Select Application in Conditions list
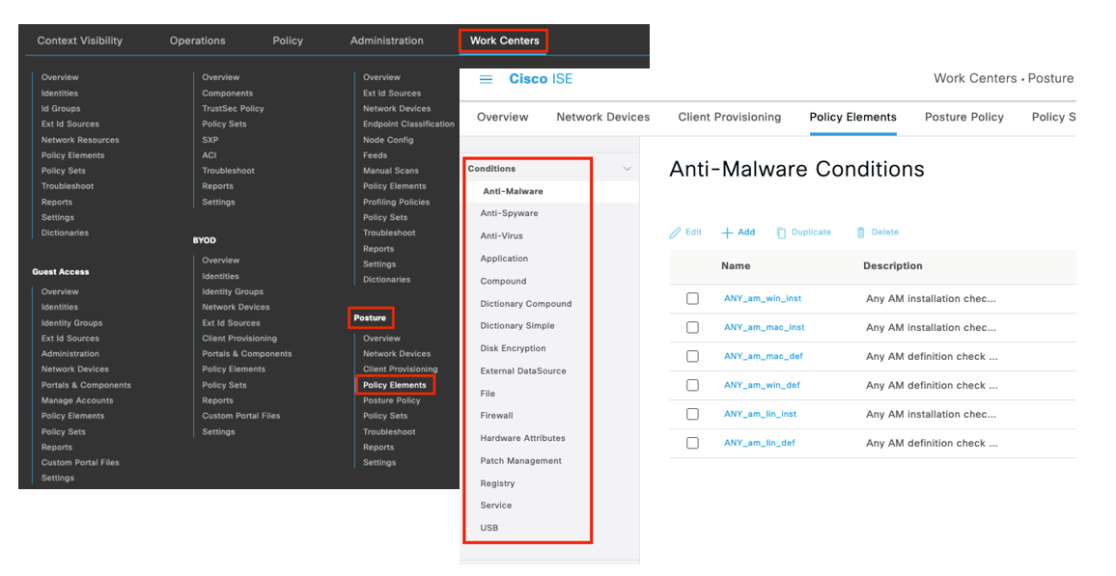Viewport: 1116px width, 576px height. (x=504, y=259)
